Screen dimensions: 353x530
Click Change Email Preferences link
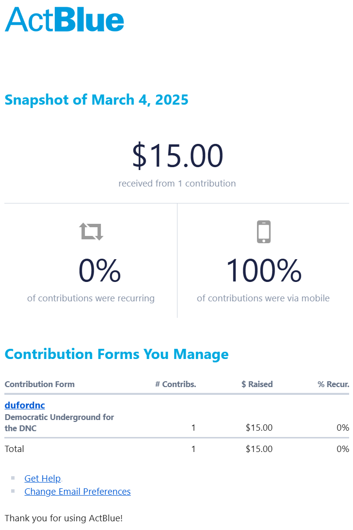[78, 491]
